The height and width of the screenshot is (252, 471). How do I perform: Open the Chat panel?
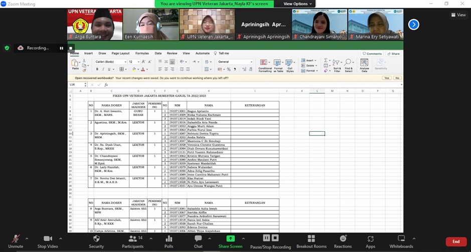pyautogui.click(x=198, y=239)
